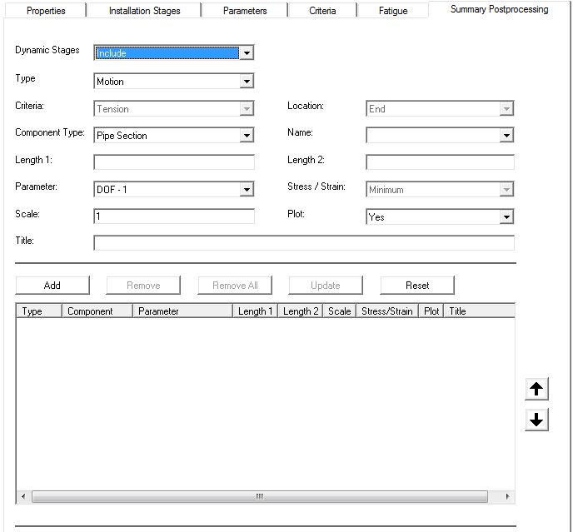
Task: Click the Scale input field
Action: 174,216
